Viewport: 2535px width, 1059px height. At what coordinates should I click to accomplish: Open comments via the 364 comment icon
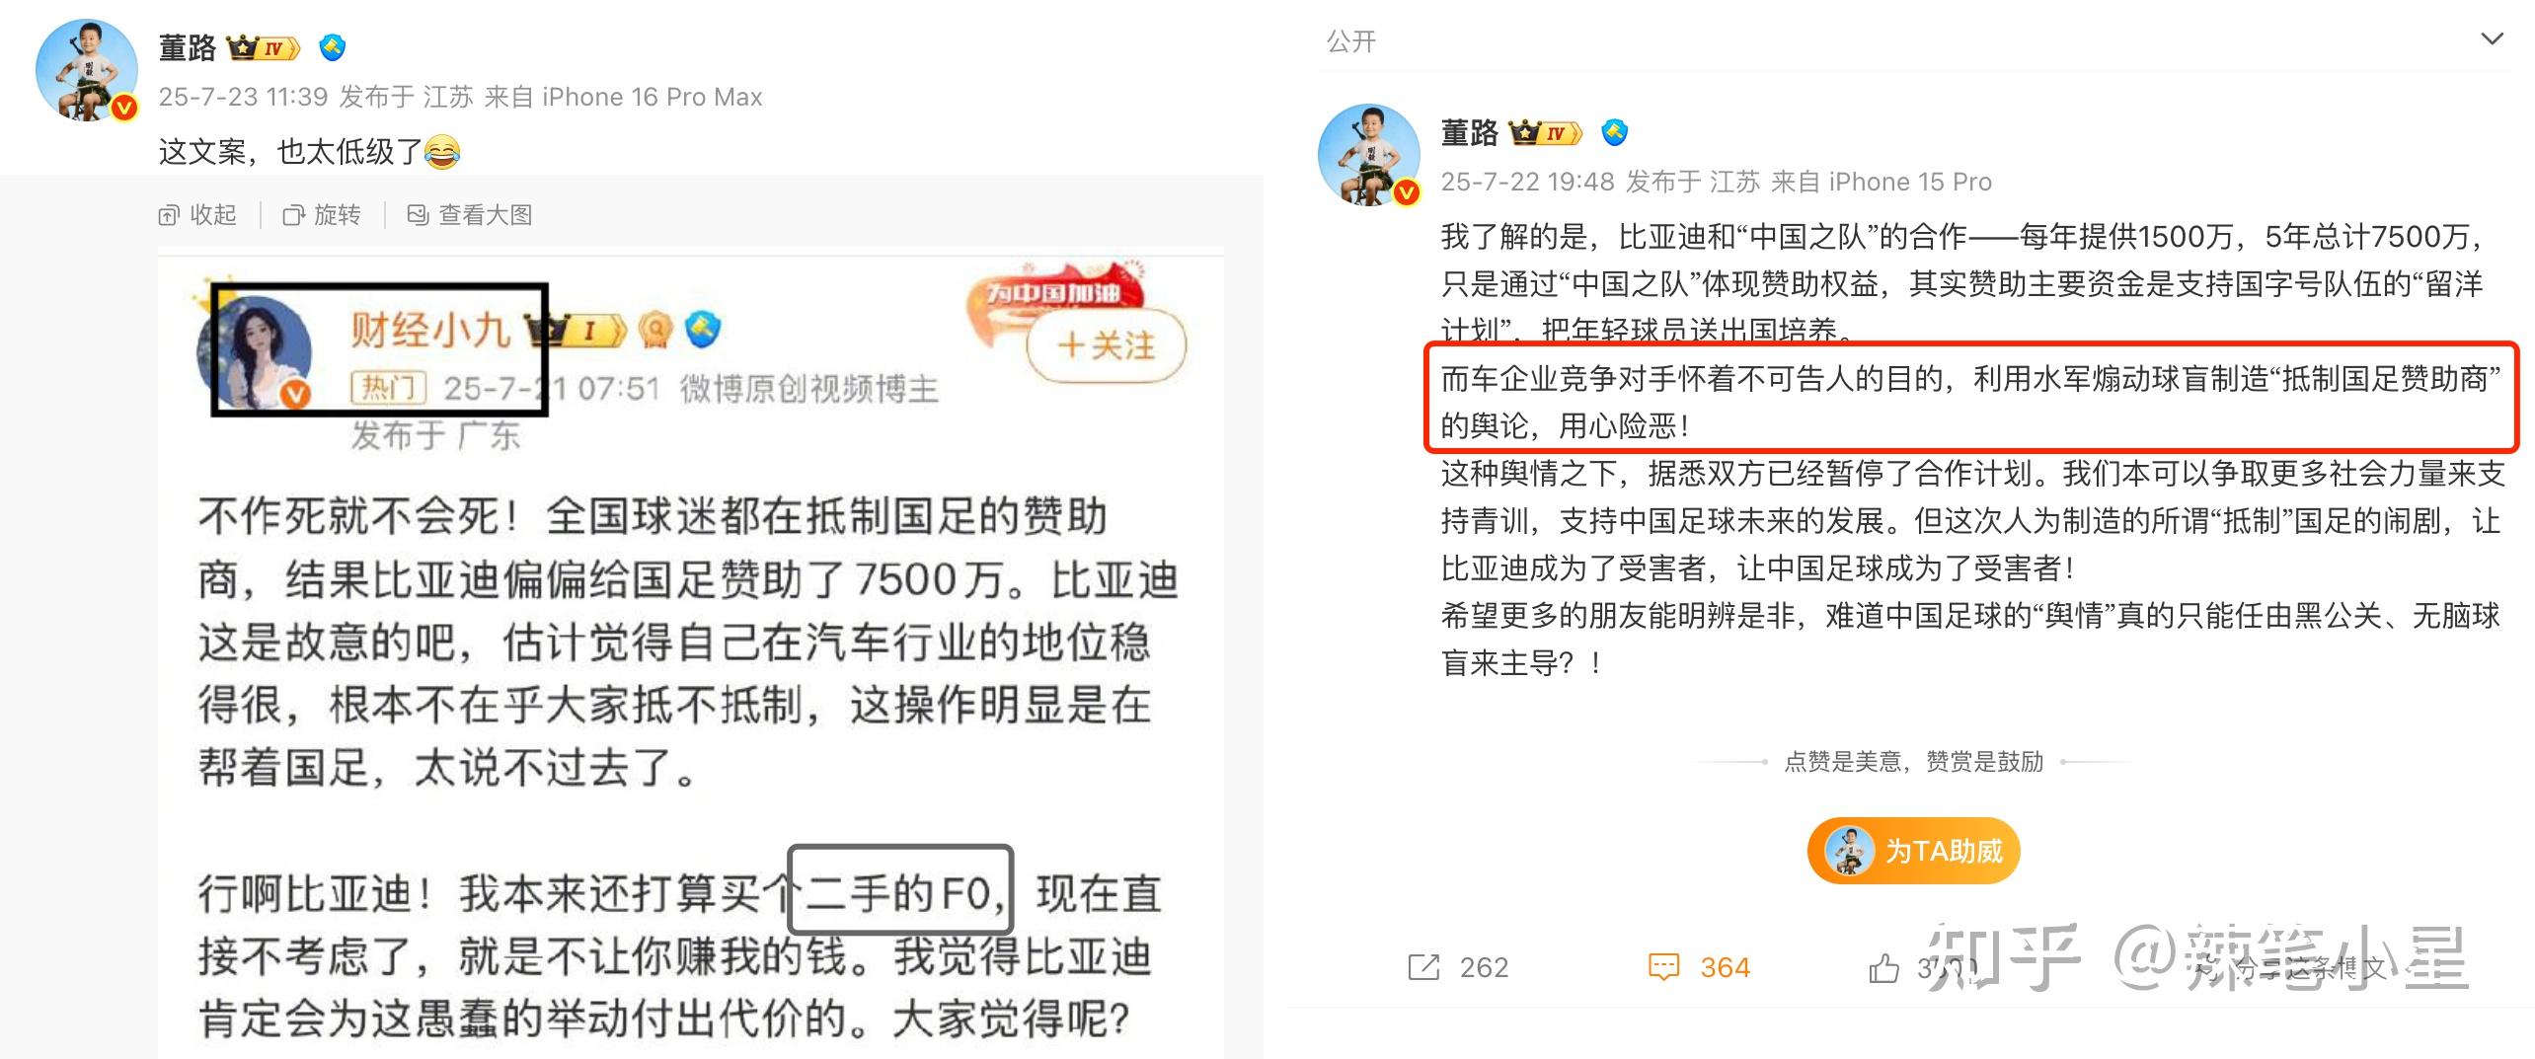[x=1664, y=967]
